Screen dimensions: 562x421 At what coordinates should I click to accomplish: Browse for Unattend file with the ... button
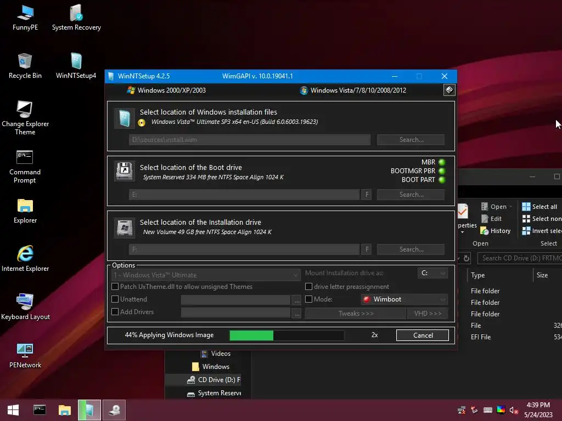tap(297, 300)
